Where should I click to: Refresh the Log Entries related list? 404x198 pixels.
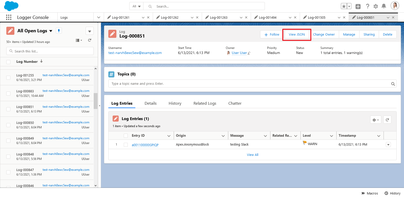387,120
